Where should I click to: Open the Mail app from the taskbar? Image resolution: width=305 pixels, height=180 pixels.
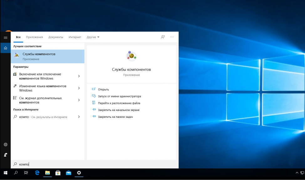(68, 172)
